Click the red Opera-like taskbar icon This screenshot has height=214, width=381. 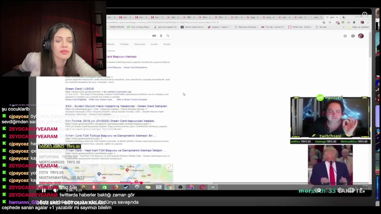[202, 187]
